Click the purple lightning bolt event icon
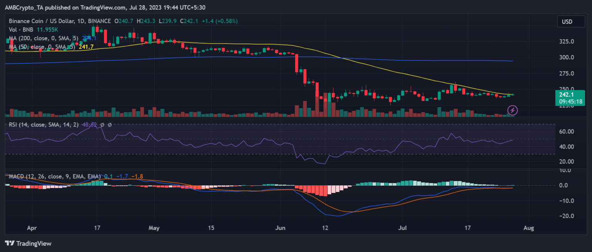Screen dimensions: 592x252 pyautogui.click(x=512, y=111)
